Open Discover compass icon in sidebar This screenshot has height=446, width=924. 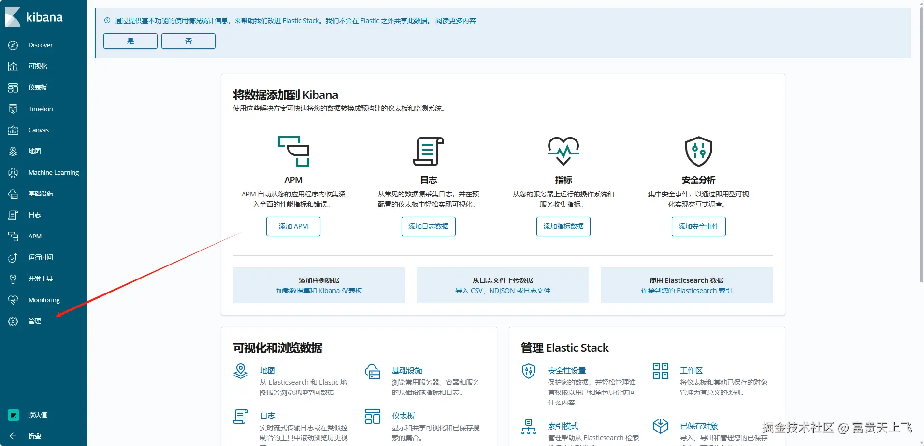click(x=13, y=45)
